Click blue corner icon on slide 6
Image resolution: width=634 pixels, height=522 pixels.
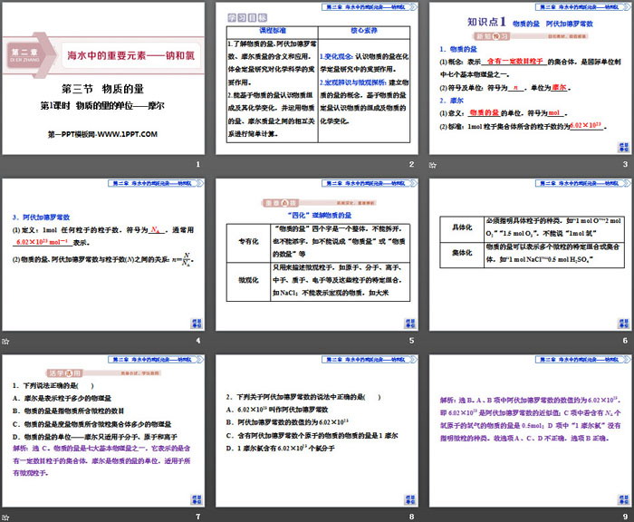click(623, 324)
